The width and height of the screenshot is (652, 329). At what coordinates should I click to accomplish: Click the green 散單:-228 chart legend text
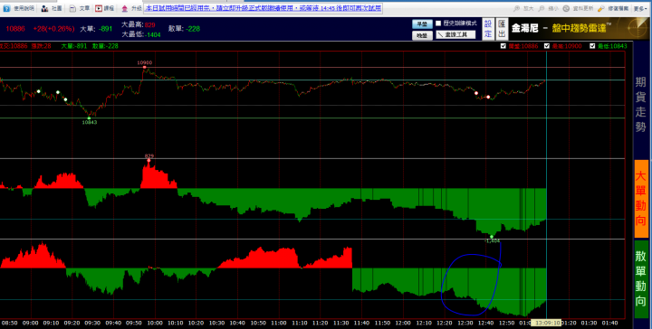click(x=106, y=46)
